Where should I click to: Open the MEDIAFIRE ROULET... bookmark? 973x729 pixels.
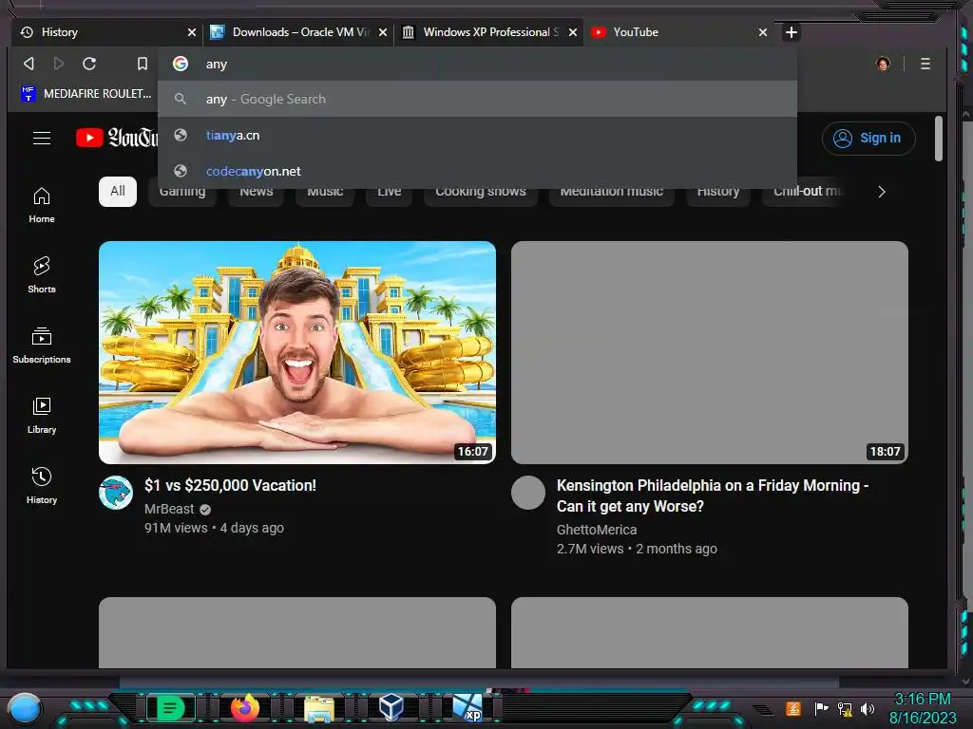coord(86,94)
